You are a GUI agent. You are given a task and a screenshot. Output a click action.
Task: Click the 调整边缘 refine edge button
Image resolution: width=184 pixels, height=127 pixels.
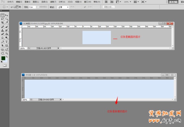[109, 7]
